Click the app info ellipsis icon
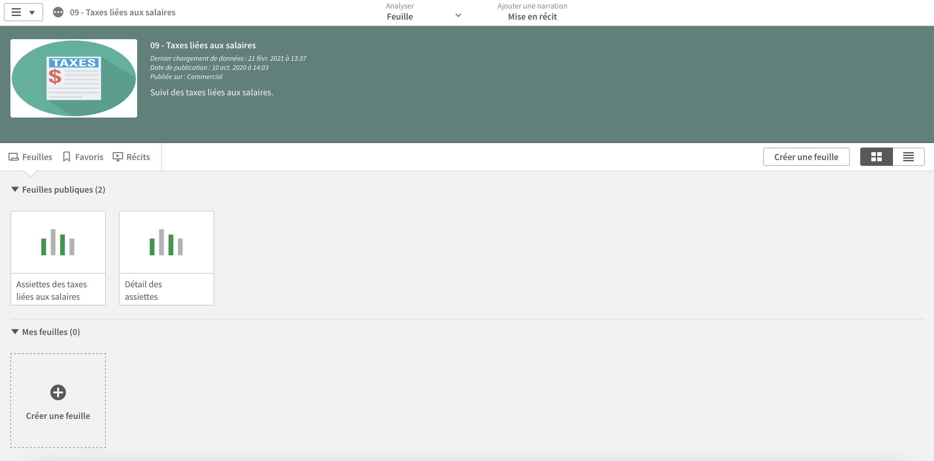Viewport: 934px width, 461px height. pos(58,12)
